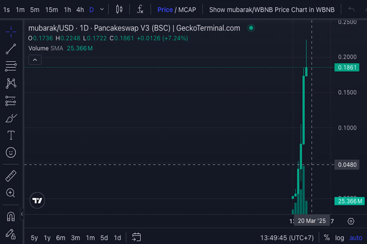Collapse the indicator legend chevron
The image size is (367, 244).
(34, 60)
